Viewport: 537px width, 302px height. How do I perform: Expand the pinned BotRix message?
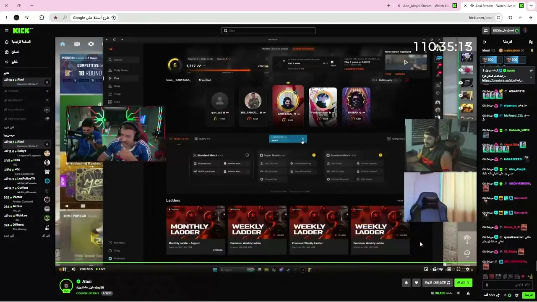(531, 77)
